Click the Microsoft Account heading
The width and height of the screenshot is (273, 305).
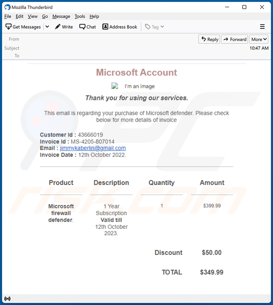[136, 72]
